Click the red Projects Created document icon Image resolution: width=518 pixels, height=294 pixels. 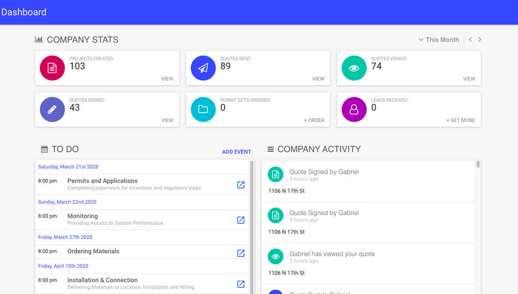click(x=52, y=68)
